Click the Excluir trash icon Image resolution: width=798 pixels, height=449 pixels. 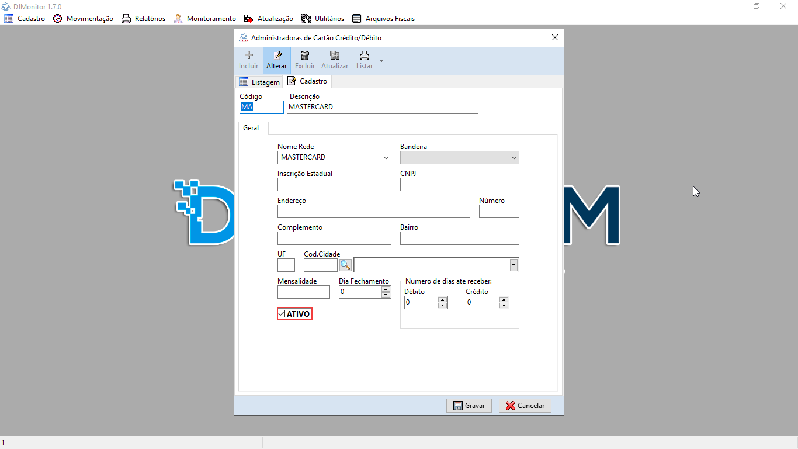(304, 56)
